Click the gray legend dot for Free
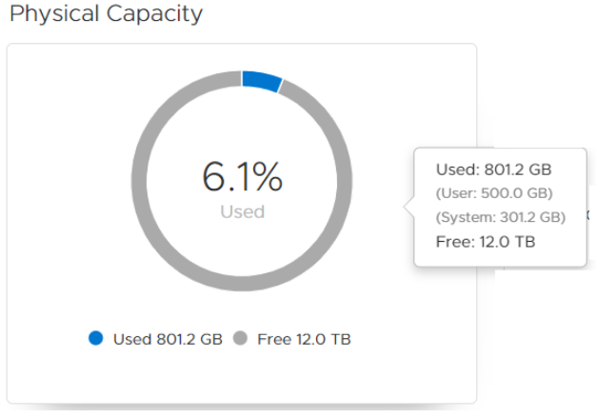Image resolution: width=596 pixels, height=418 pixels. click(241, 338)
